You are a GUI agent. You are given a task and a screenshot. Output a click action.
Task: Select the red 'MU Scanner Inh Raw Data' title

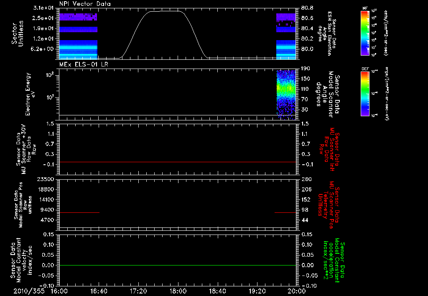(x=329, y=149)
